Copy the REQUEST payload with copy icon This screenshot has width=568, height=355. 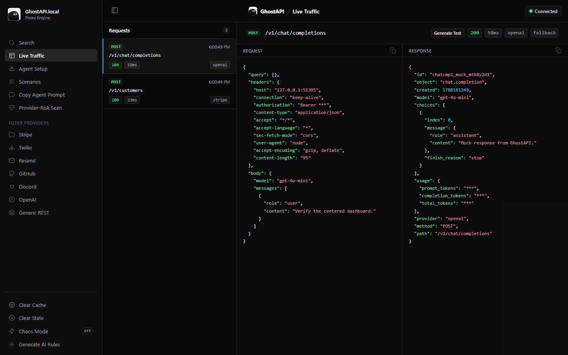coord(393,50)
